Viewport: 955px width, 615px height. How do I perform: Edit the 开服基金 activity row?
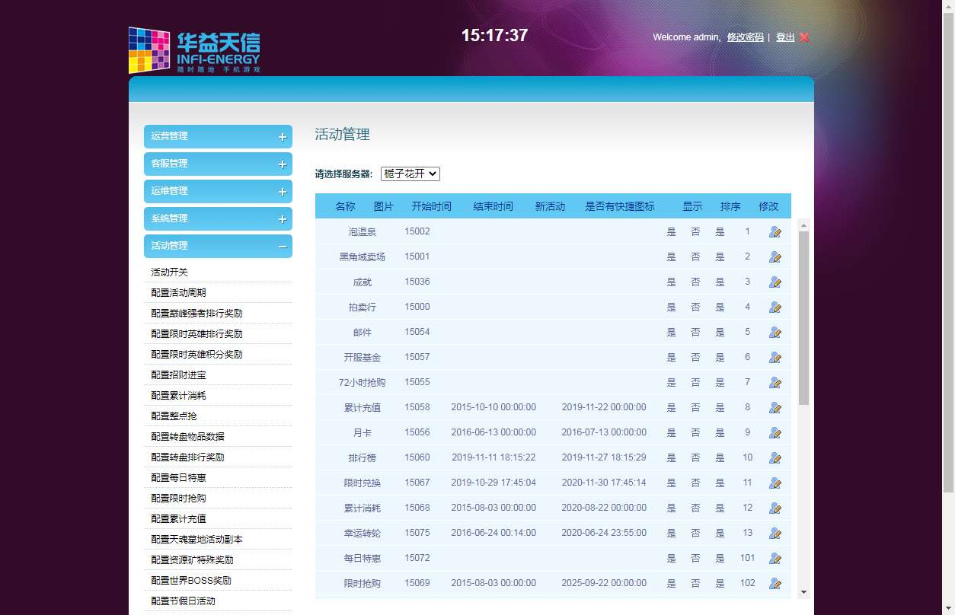coord(775,358)
